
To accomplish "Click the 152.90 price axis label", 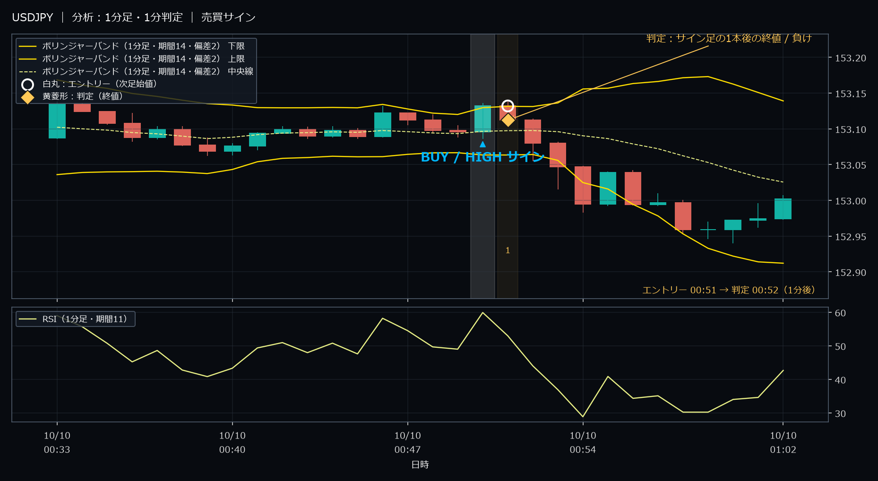I will [x=850, y=273].
